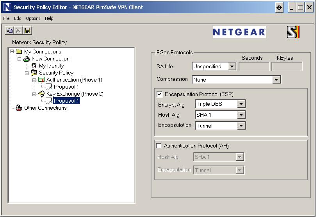Click the Phase 1 Proposal 1 page icon
328x217 pixels.
[48, 87]
